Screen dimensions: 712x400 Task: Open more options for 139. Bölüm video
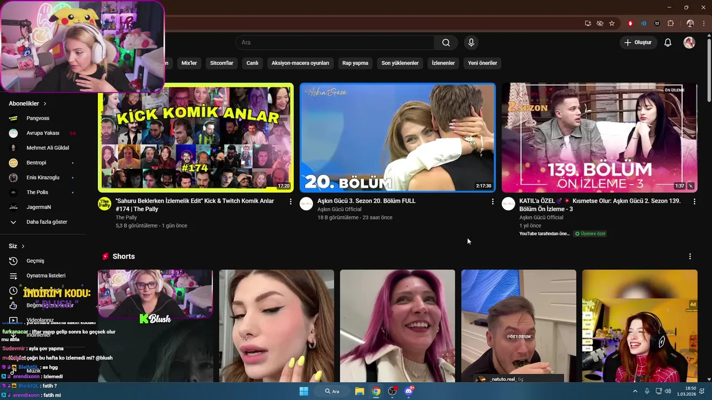[x=694, y=202]
